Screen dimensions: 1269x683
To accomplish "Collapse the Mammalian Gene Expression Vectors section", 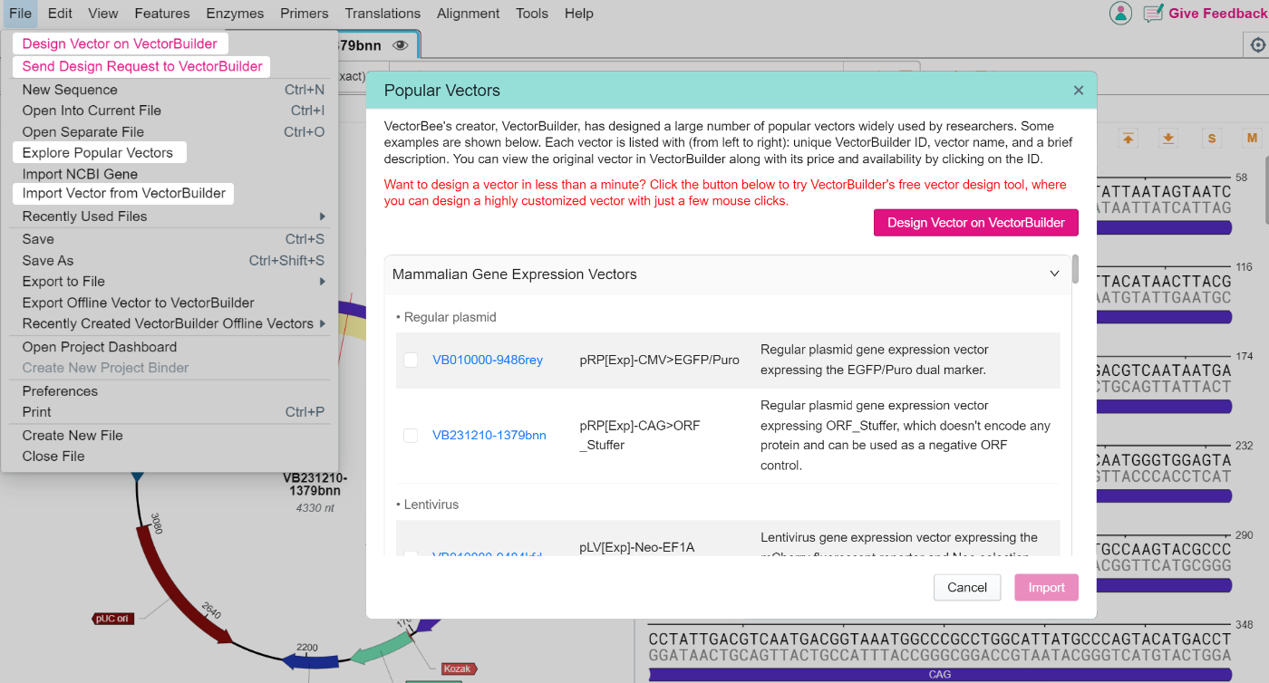I will [x=1054, y=274].
